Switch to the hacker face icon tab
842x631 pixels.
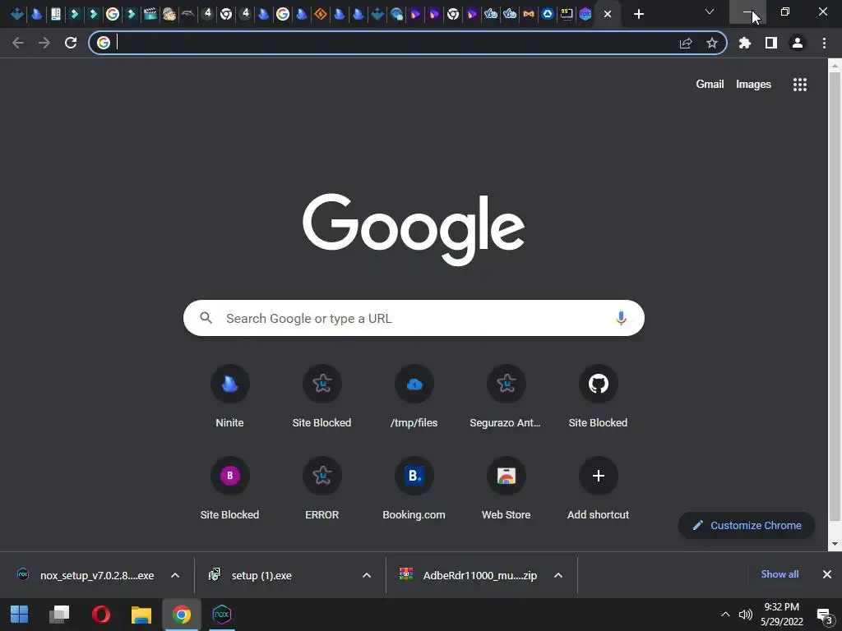(x=169, y=14)
